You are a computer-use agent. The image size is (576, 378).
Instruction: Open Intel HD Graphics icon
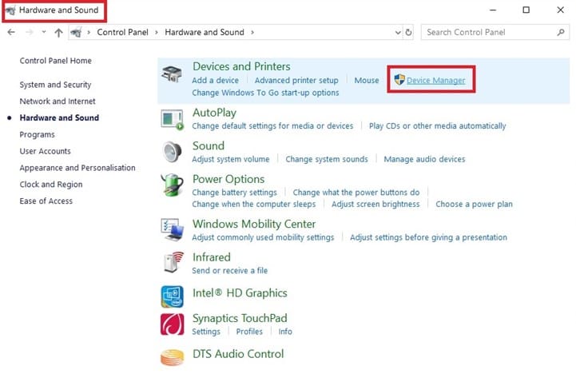point(172,296)
